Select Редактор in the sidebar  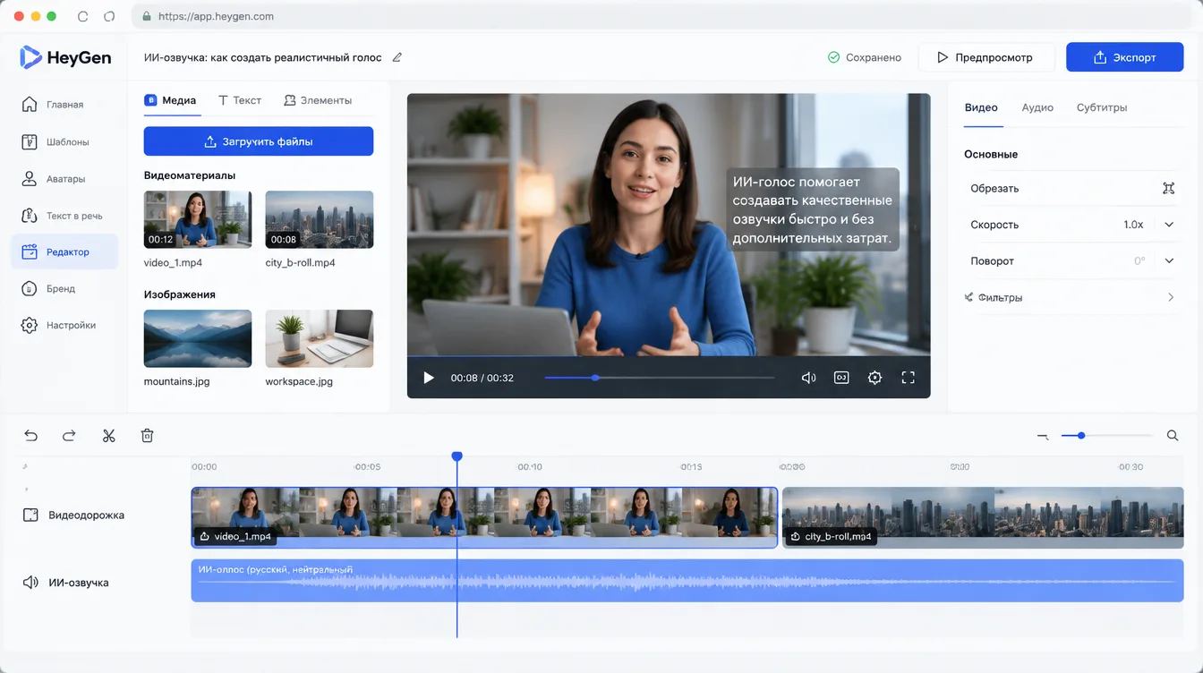(x=64, y=252)
